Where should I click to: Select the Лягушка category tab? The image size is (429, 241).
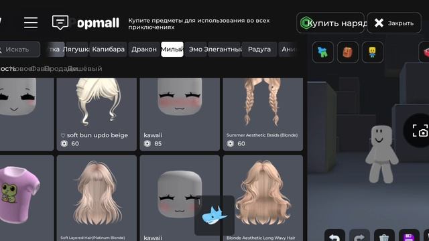pos(77,50)
